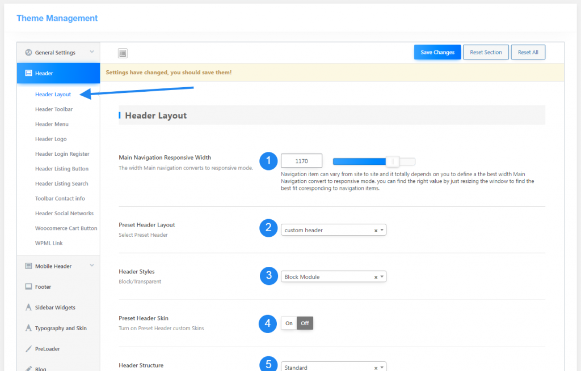The image size is (581, 371).
Task: Click the PreLoader pencil icon
Action: point(28,349)
